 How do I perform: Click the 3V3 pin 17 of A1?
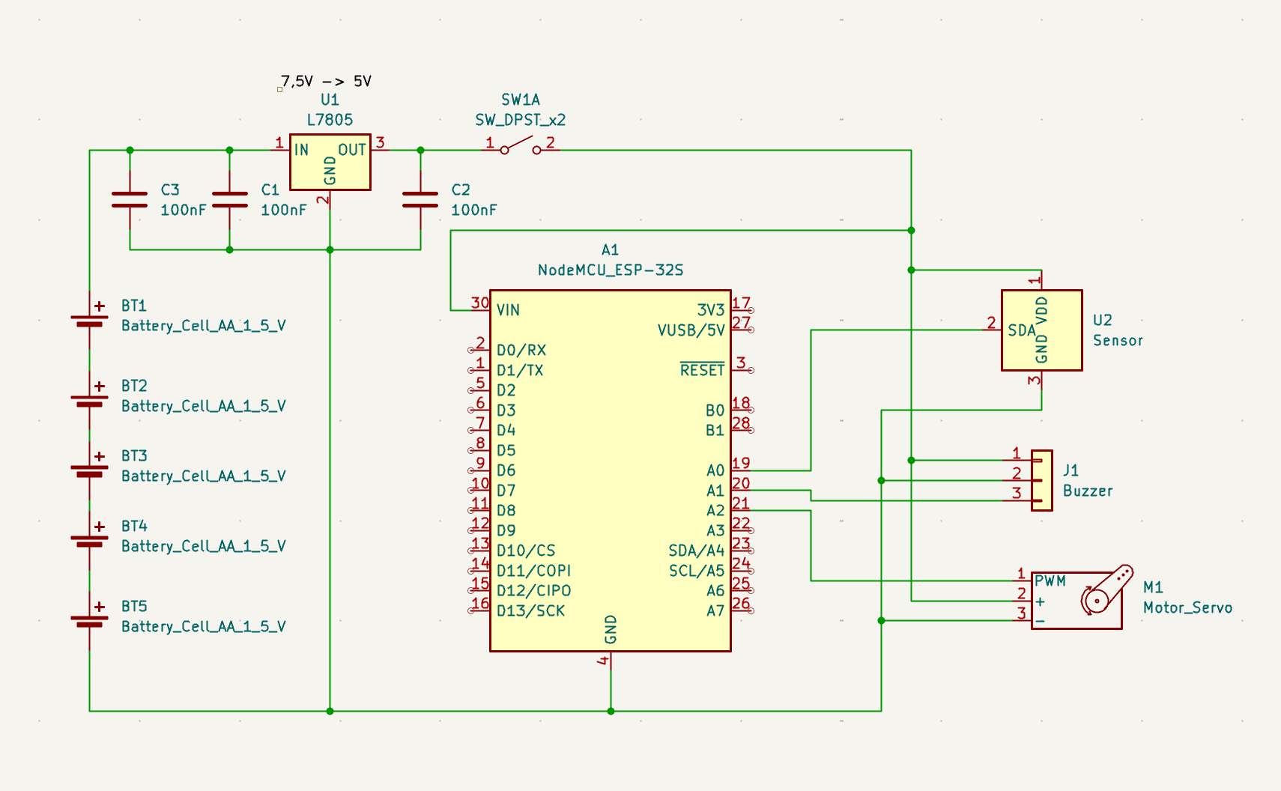(x=742, y=309)
